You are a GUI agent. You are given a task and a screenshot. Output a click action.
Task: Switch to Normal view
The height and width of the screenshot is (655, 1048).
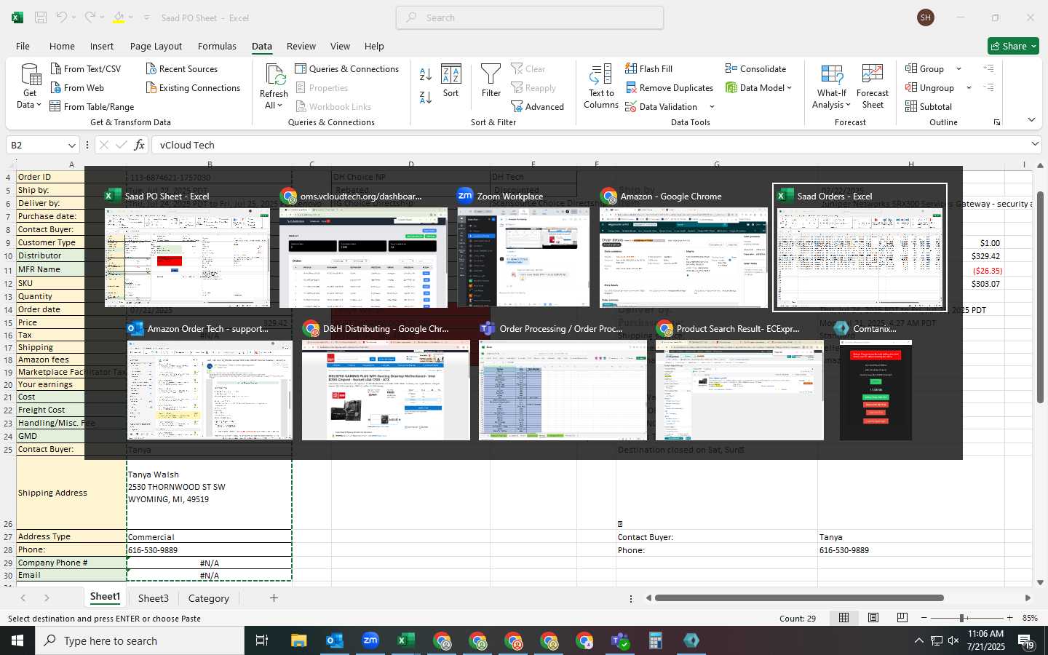tap(844, 618)
